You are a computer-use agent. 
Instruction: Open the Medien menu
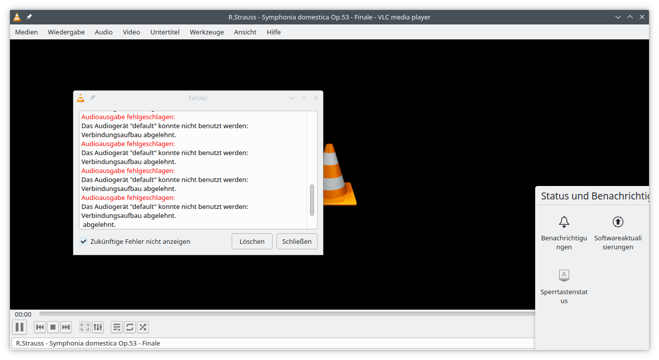26,32
